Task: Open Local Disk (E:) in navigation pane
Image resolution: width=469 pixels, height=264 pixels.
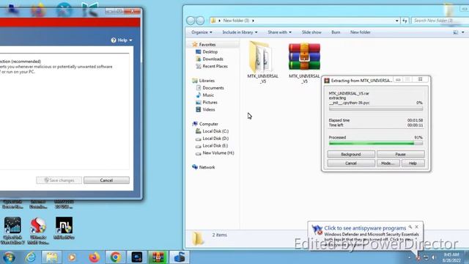Action: coord(215,145)
